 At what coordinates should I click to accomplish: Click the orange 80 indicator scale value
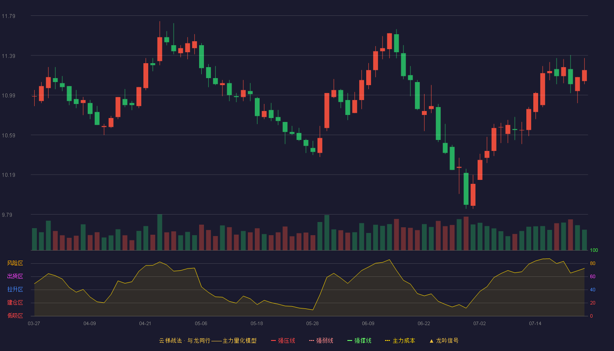tap(593, 263)
